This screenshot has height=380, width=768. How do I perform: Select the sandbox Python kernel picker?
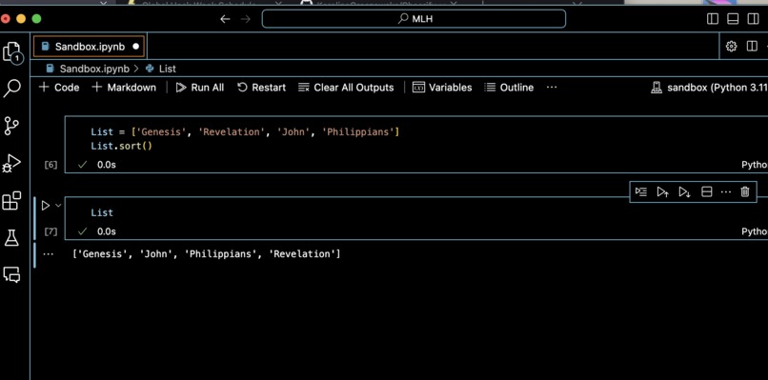click(x=709, y=88)
